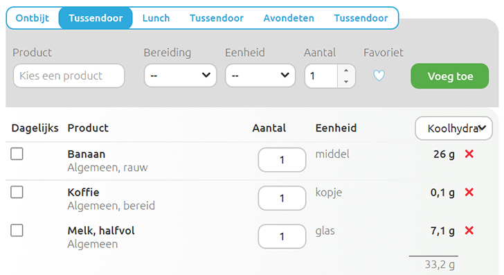Increase Aantal with the up stepper arrow
This screenshot has width=504, height=275.
point(346,71)
